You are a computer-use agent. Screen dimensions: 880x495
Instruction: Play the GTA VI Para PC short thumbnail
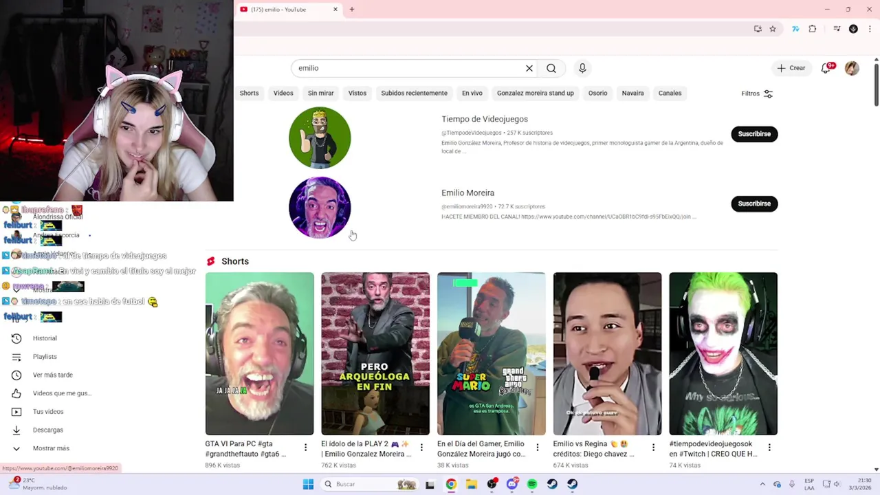pyautogui.click(x=259, y=353)
